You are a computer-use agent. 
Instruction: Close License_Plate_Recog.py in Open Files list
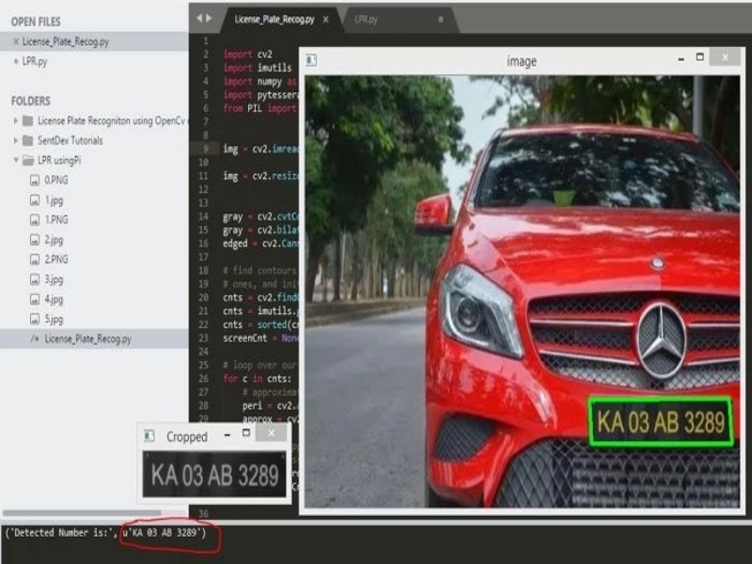16,42
